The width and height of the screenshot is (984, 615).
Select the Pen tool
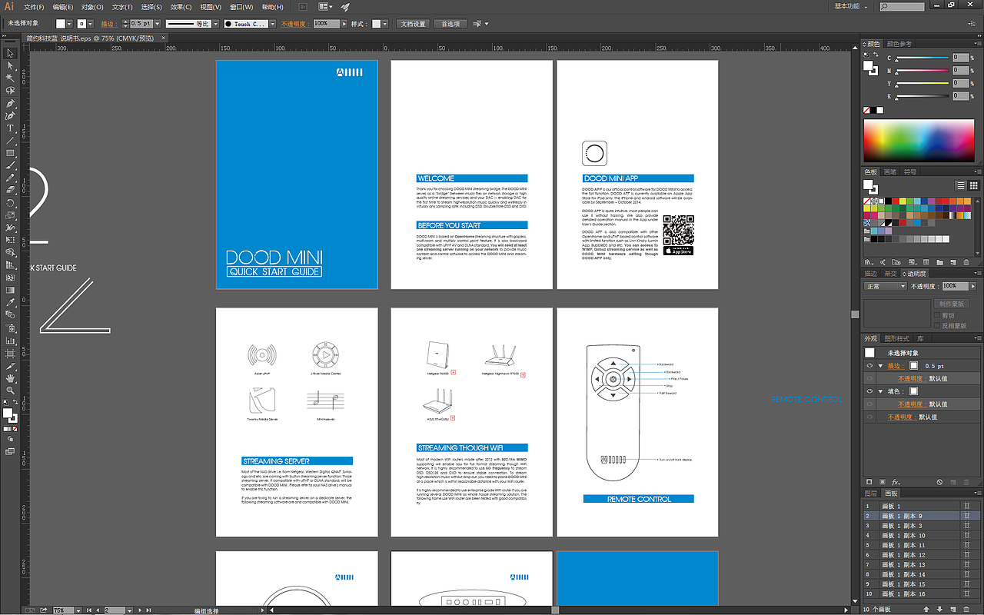click(10, 103)
